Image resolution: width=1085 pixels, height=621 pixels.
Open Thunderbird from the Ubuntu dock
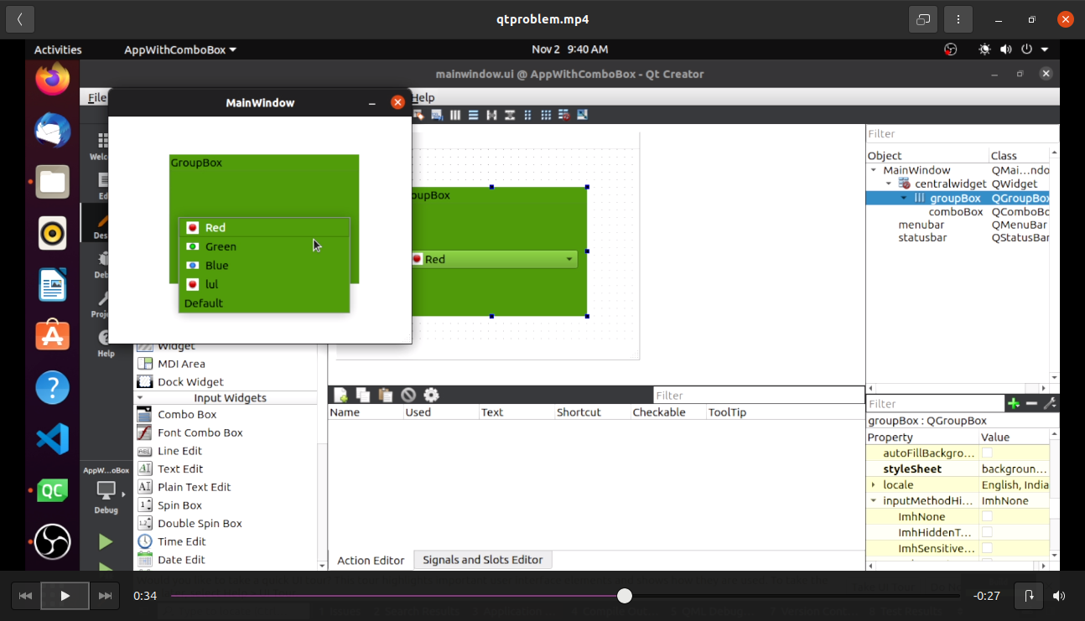(52, 131)
